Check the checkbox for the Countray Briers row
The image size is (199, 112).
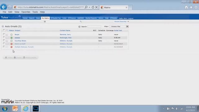pos(4,40)
